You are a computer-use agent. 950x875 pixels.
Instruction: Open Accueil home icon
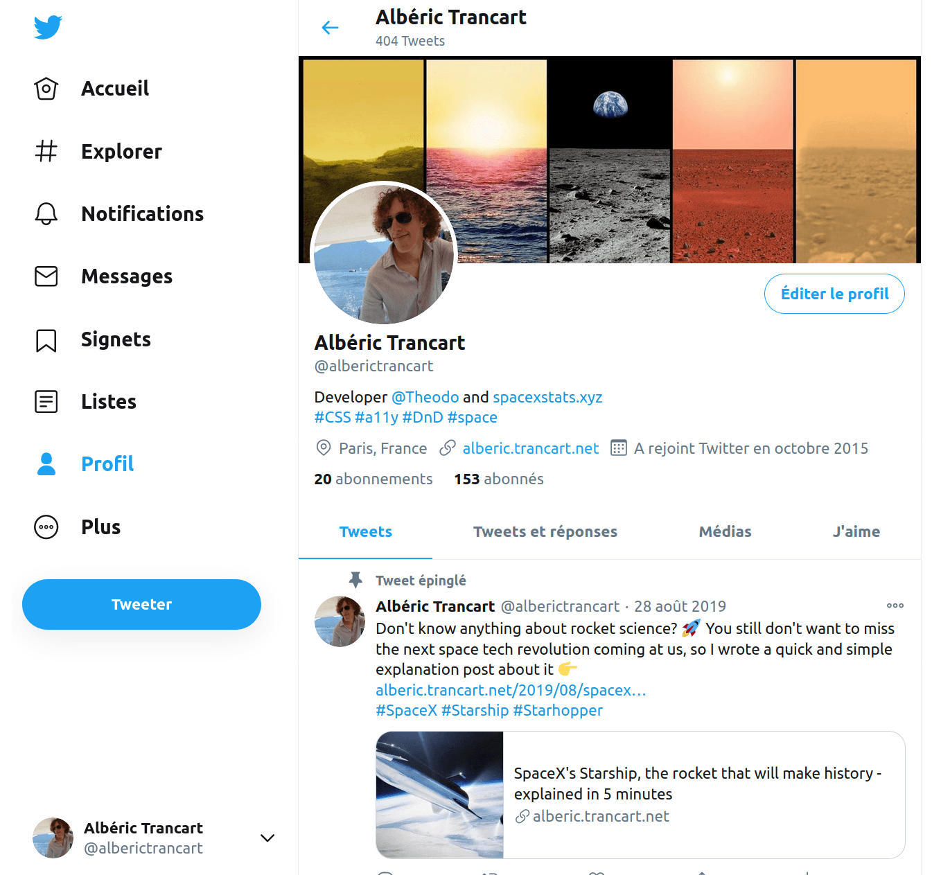[46, 89]
